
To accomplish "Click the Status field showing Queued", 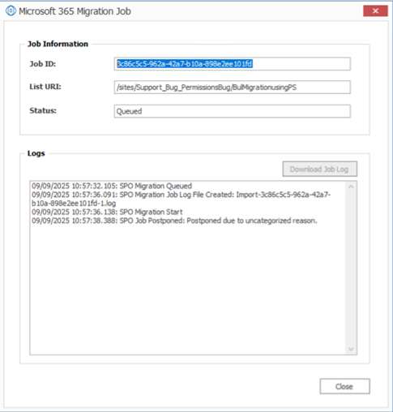I will coord(233,111).
